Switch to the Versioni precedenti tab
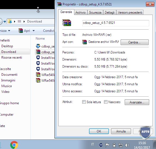 pos(130,12)
